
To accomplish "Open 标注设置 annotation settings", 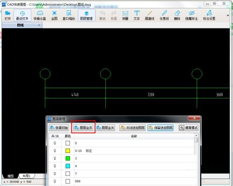I will [209, 15].
